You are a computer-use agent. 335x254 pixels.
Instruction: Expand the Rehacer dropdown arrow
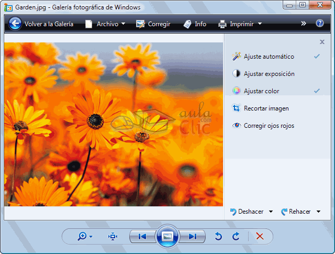click(318, 212)
